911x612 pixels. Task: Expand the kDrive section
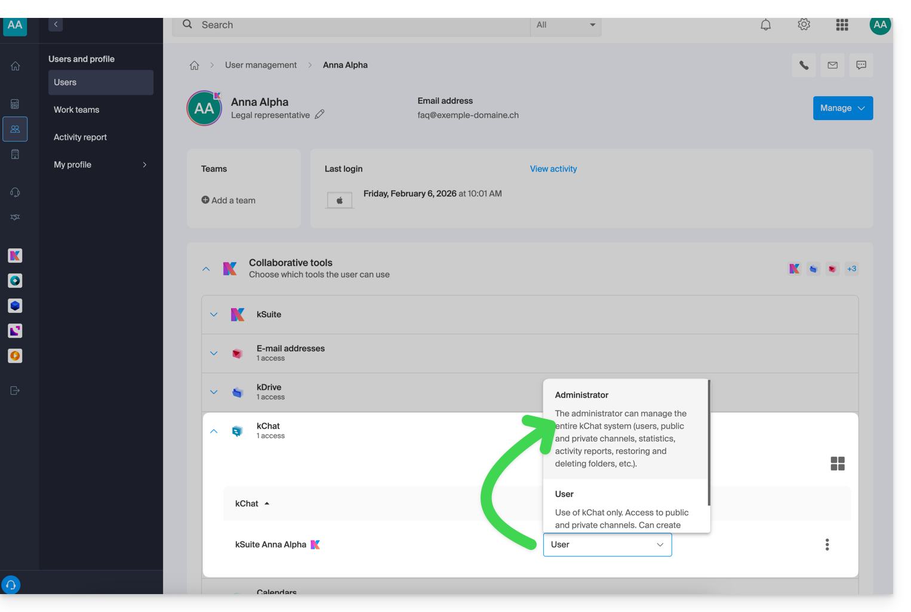214,392
